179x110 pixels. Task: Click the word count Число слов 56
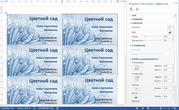pos(24,108)
